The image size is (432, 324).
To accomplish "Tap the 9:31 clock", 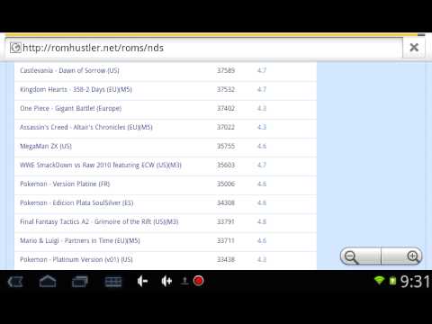I will [415, 282].
